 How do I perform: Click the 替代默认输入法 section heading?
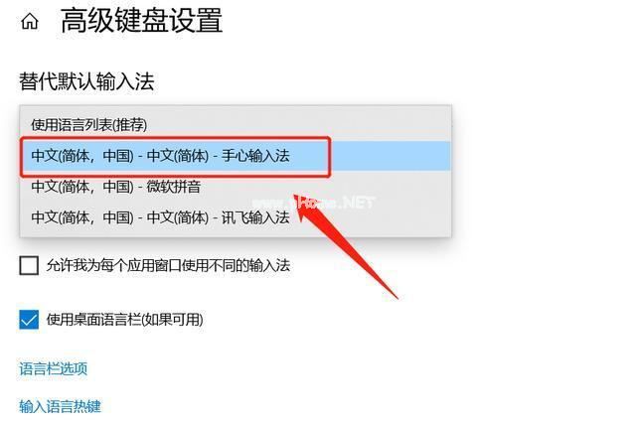coord(86,81)
